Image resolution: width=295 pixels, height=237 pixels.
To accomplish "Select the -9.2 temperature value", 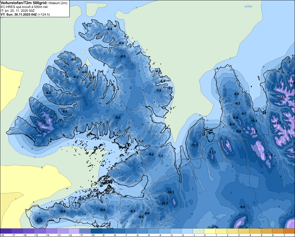I will click(x=118, y=117).
